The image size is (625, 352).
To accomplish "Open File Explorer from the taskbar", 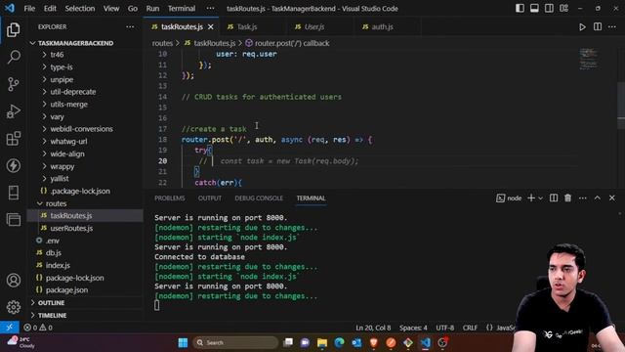I will [322, 342].
